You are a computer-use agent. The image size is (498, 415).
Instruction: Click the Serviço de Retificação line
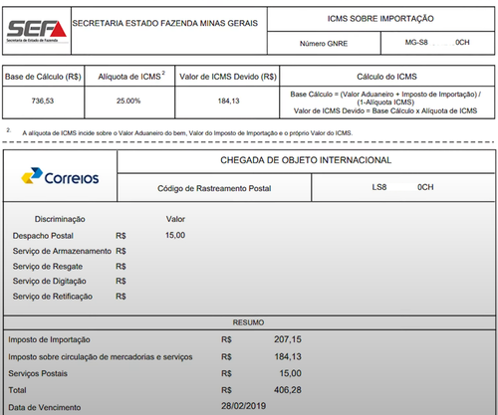(69, 297)
